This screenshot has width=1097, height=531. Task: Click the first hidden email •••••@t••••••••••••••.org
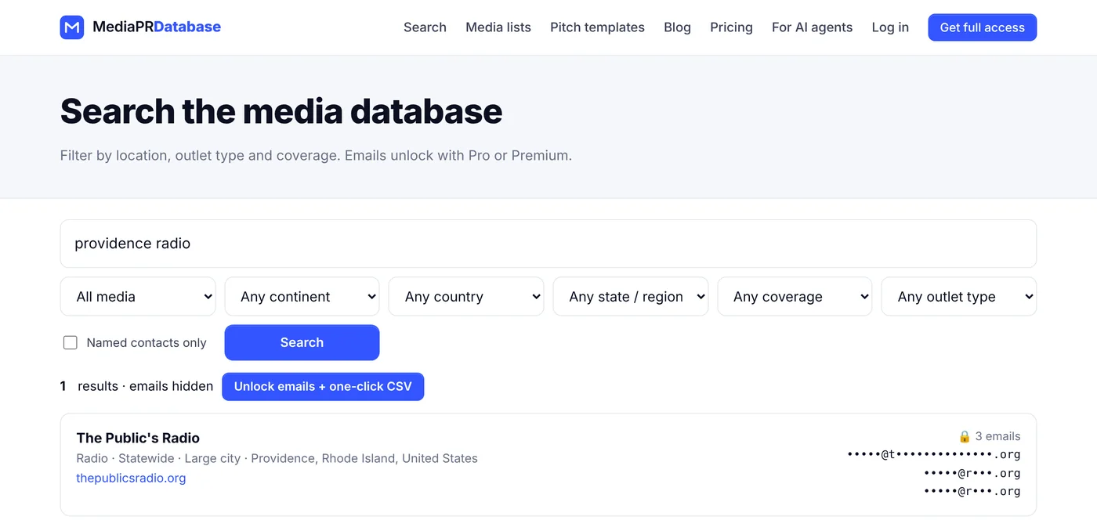[933, 454]
